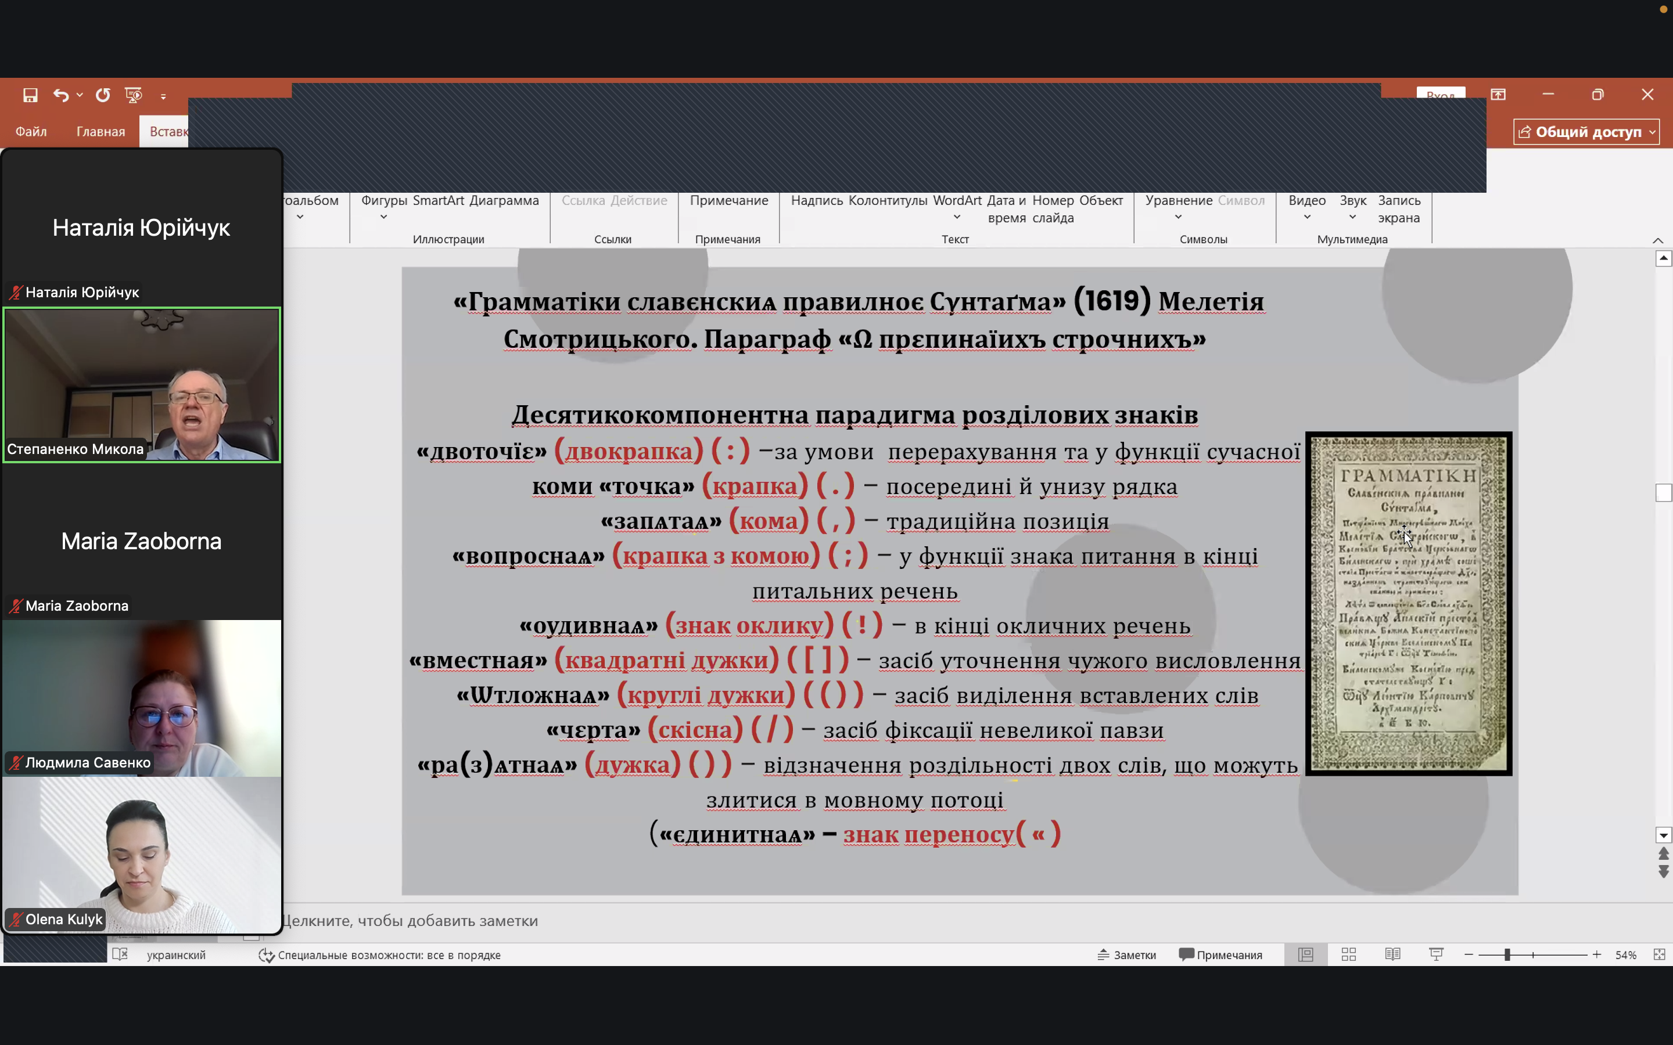The width and height of the screenshot is (1673, 1045).
Task: Launch slideshow from status bar icon
Action: tap(1436, 954)
